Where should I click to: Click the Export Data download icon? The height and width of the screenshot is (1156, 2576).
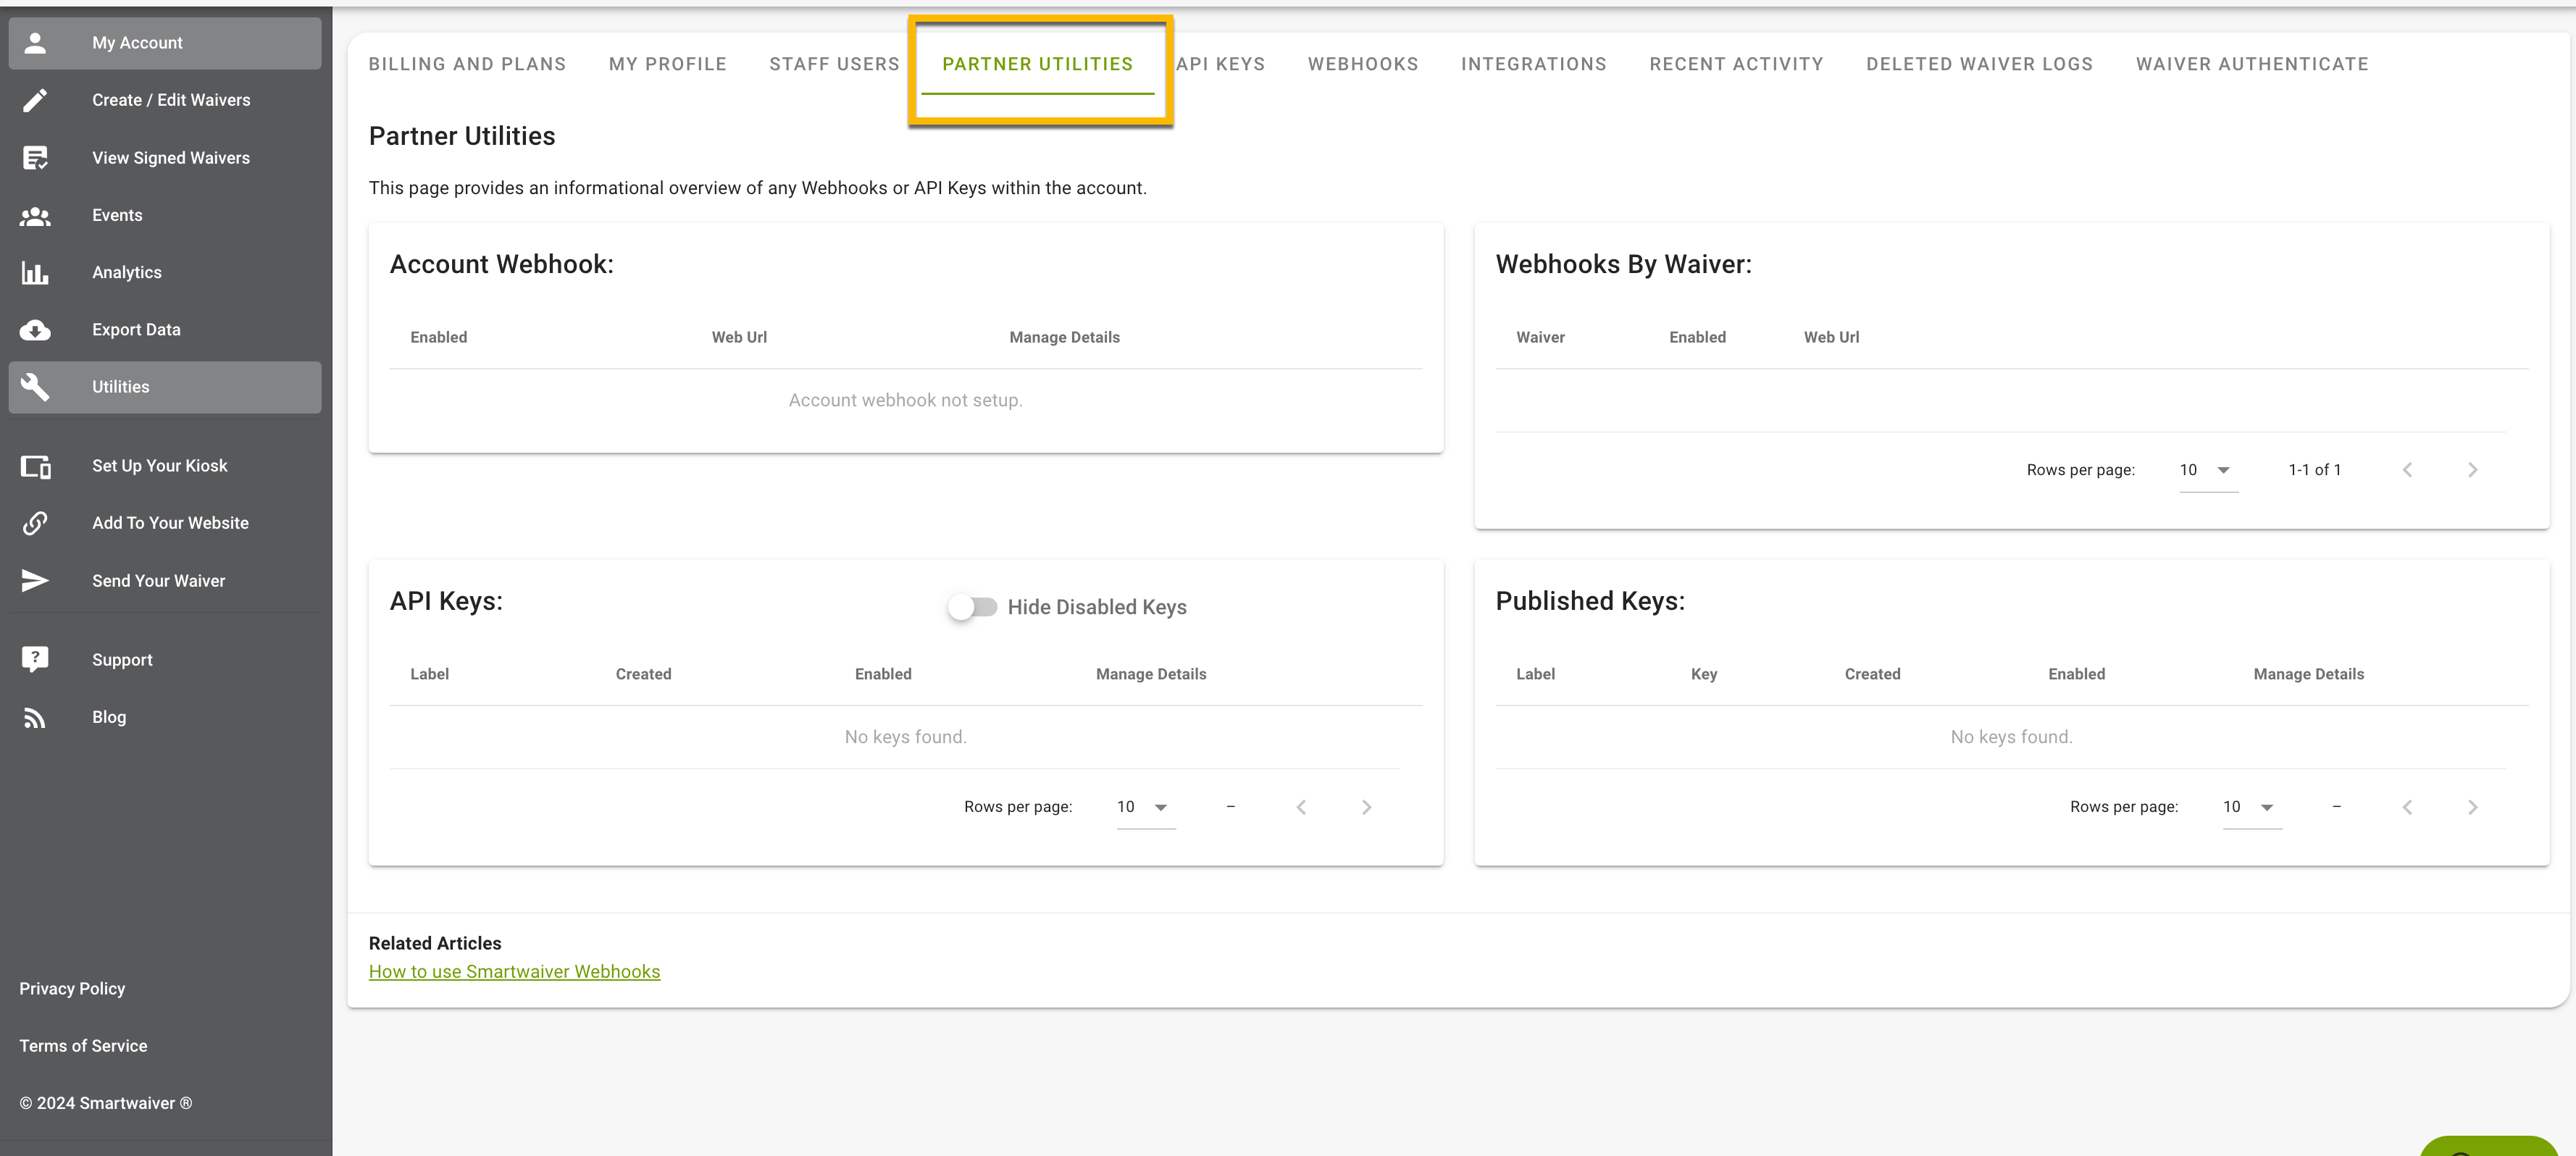36,329
